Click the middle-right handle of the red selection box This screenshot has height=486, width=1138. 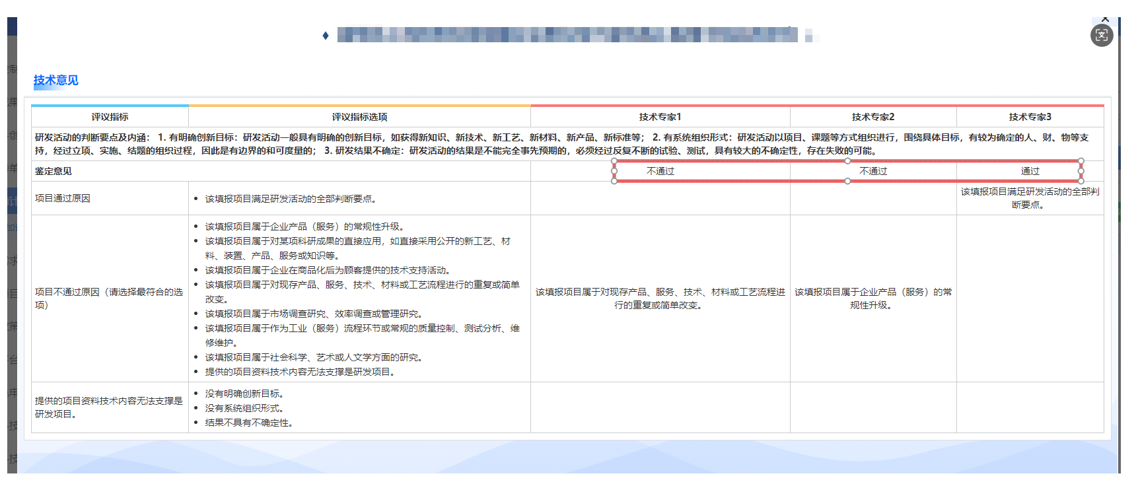[1081, 171]
